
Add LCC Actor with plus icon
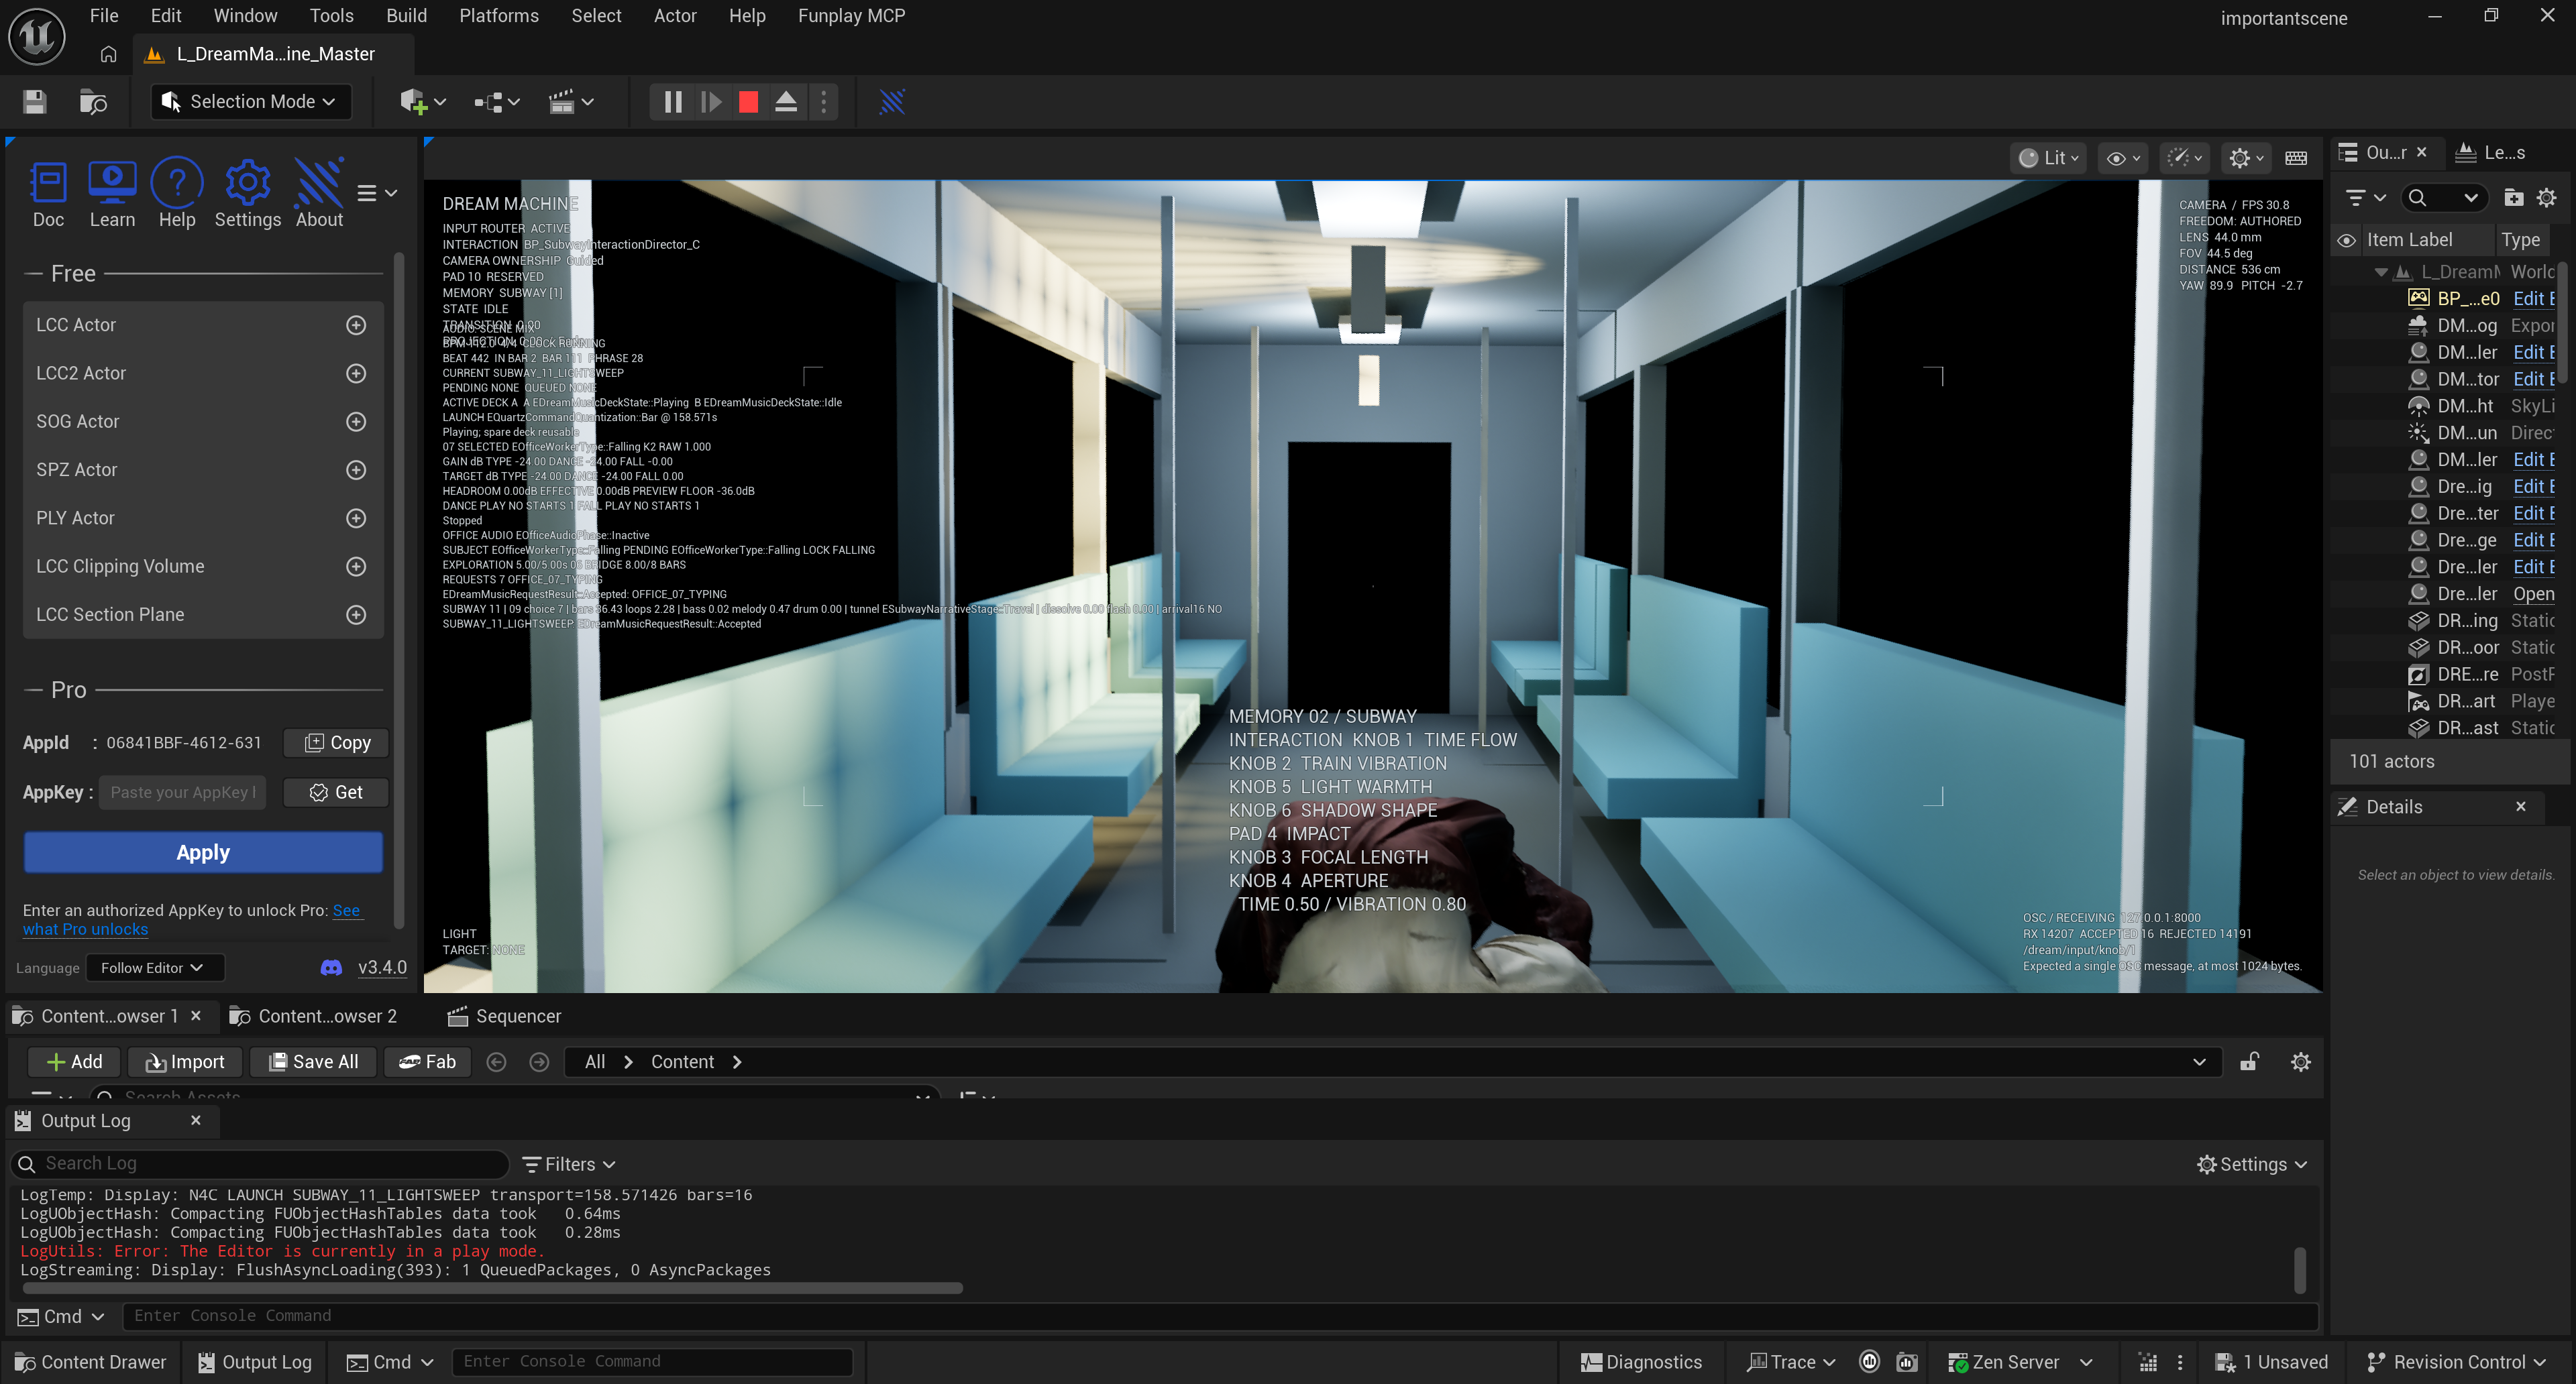click(355, 325)
